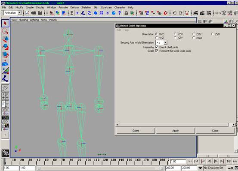Screen dimensions: 238x171
Task: Enable snap to grids
Action: [141, 13]
